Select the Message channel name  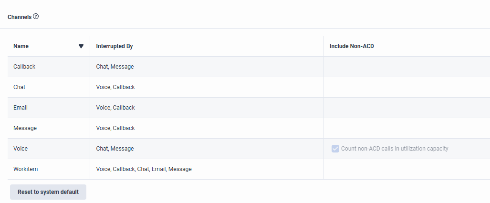25,128
